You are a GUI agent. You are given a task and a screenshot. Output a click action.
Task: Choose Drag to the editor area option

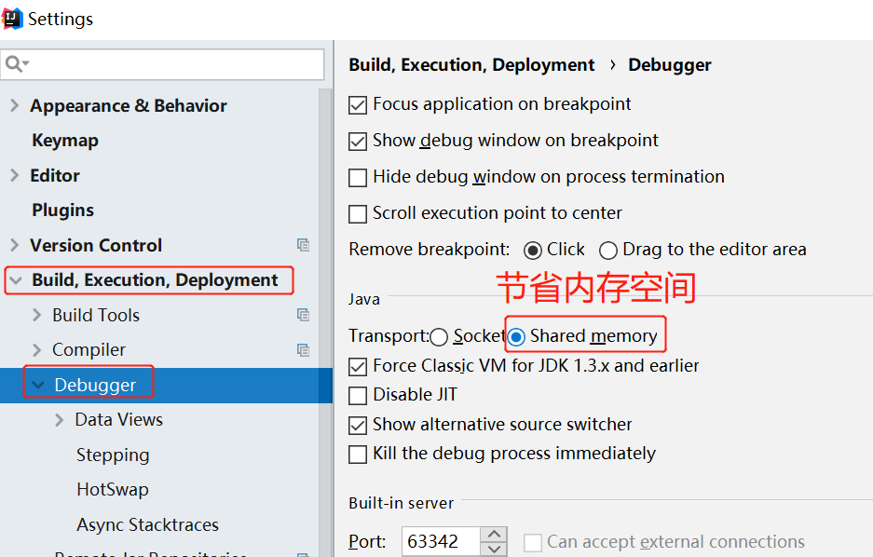pos(608,251)
